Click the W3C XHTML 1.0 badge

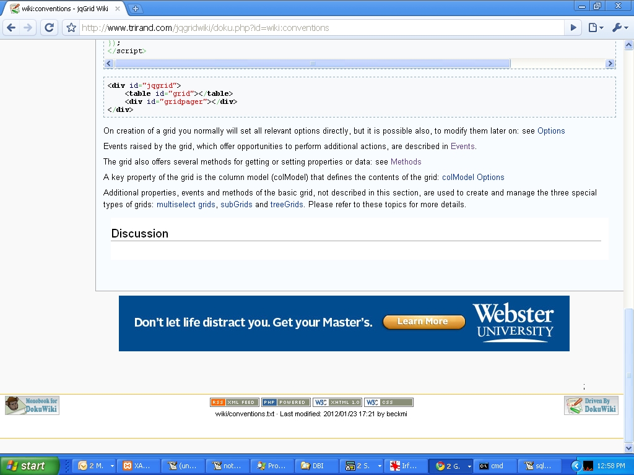click(x=337, y=402)
